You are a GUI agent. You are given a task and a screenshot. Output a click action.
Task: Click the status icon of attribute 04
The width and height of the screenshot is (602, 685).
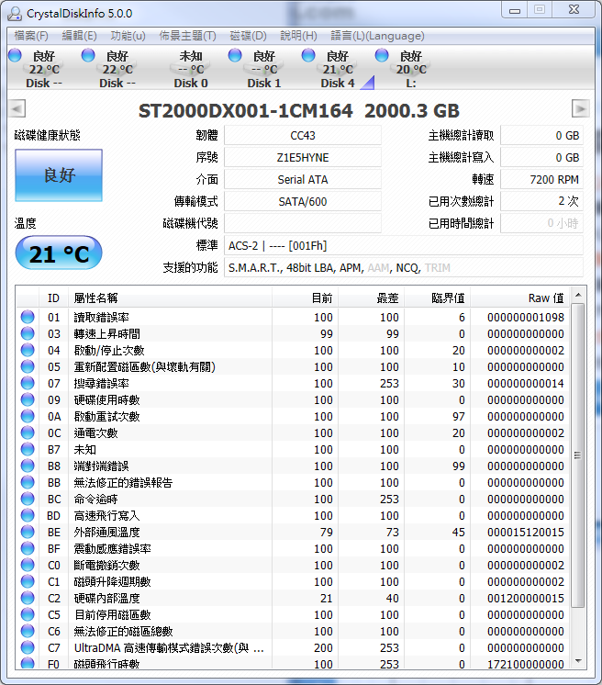[x=28, y=350]
